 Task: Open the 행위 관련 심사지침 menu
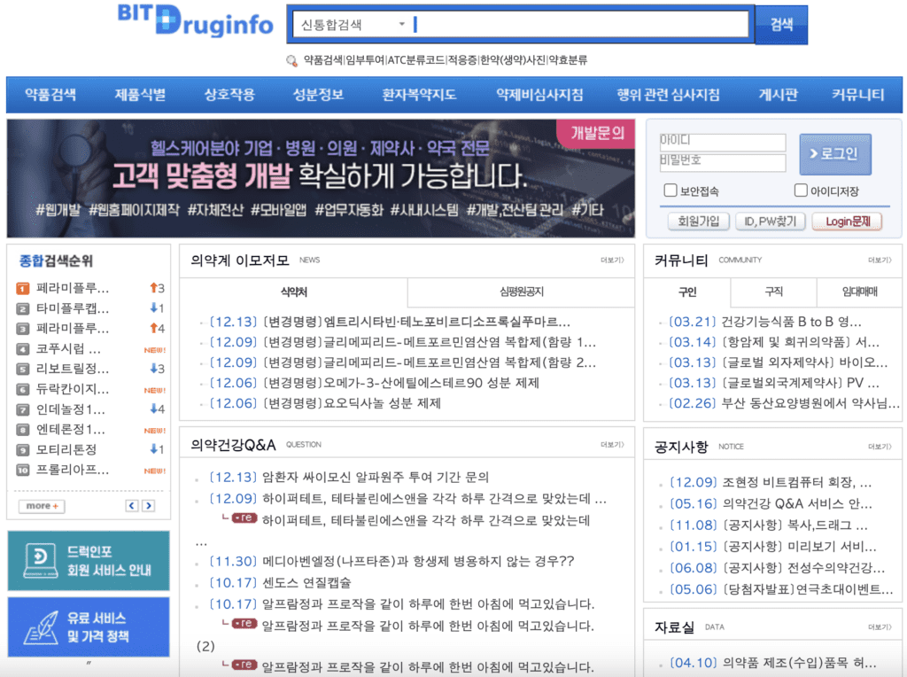coord(668,95)
